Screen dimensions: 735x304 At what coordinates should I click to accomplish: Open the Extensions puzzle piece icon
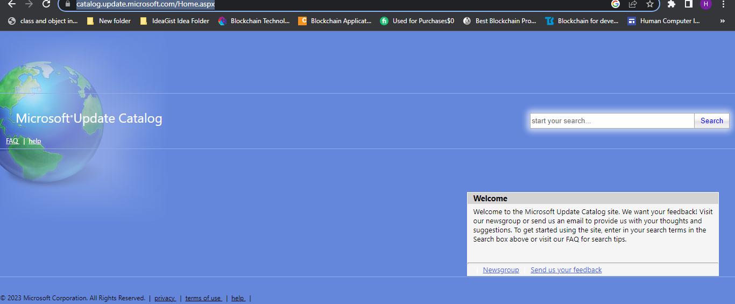coord(671,4)
